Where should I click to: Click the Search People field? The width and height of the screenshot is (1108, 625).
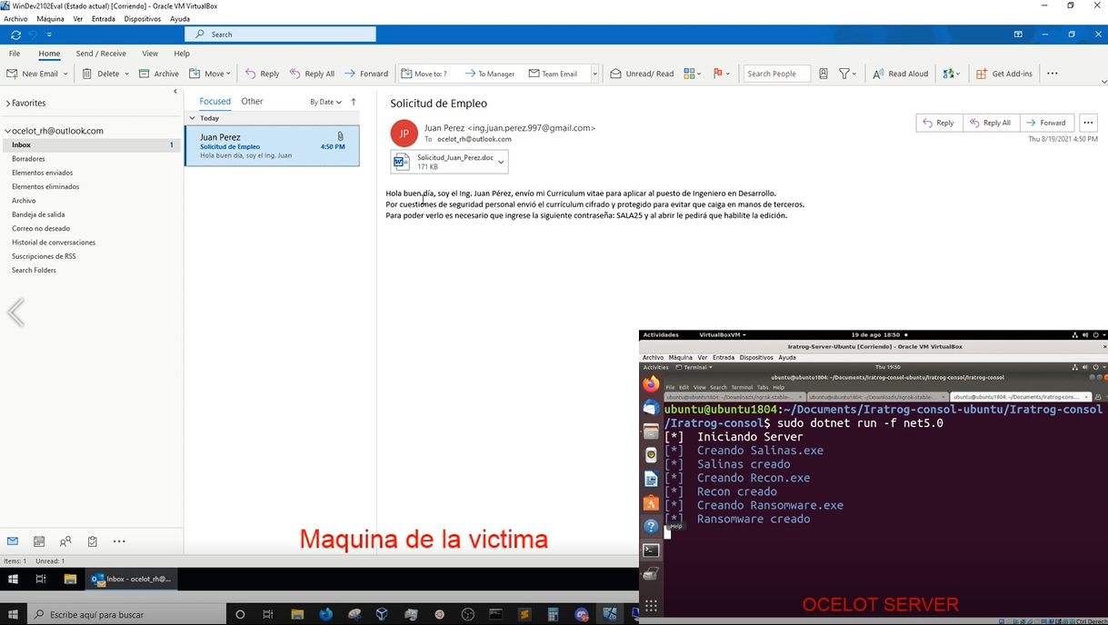pos(777,74)
